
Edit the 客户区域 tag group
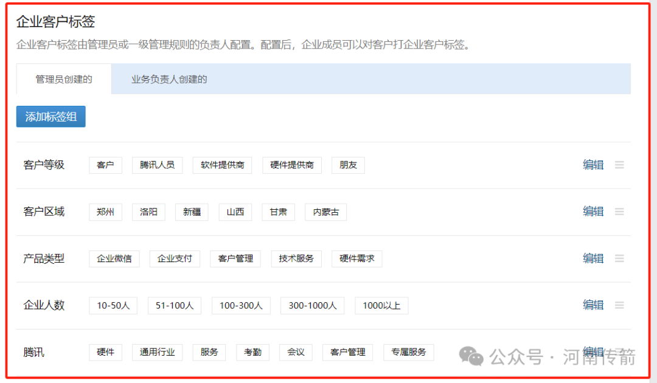[593, 212]
